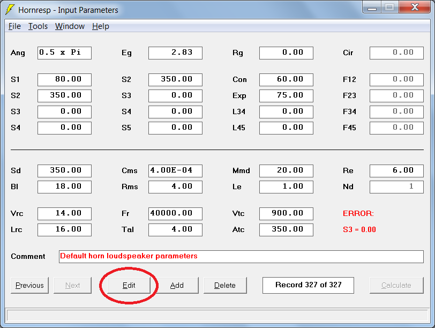The height and width of the screenshot is (328, 435).
Task: Click the Next record button
Action: [72, 285]
